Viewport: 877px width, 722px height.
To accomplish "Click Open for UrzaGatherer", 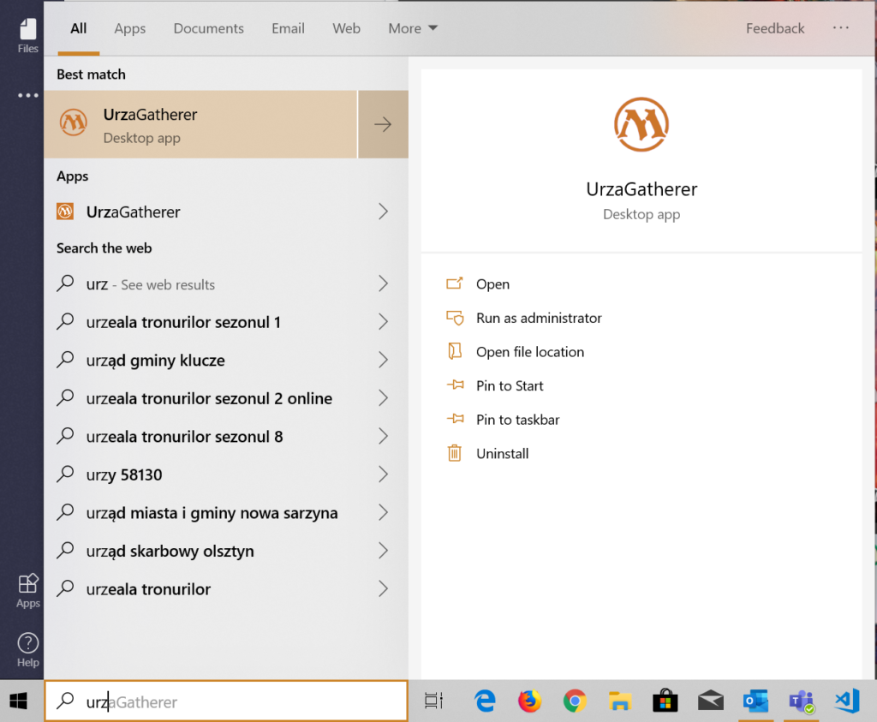I will (x=492, y=284).
